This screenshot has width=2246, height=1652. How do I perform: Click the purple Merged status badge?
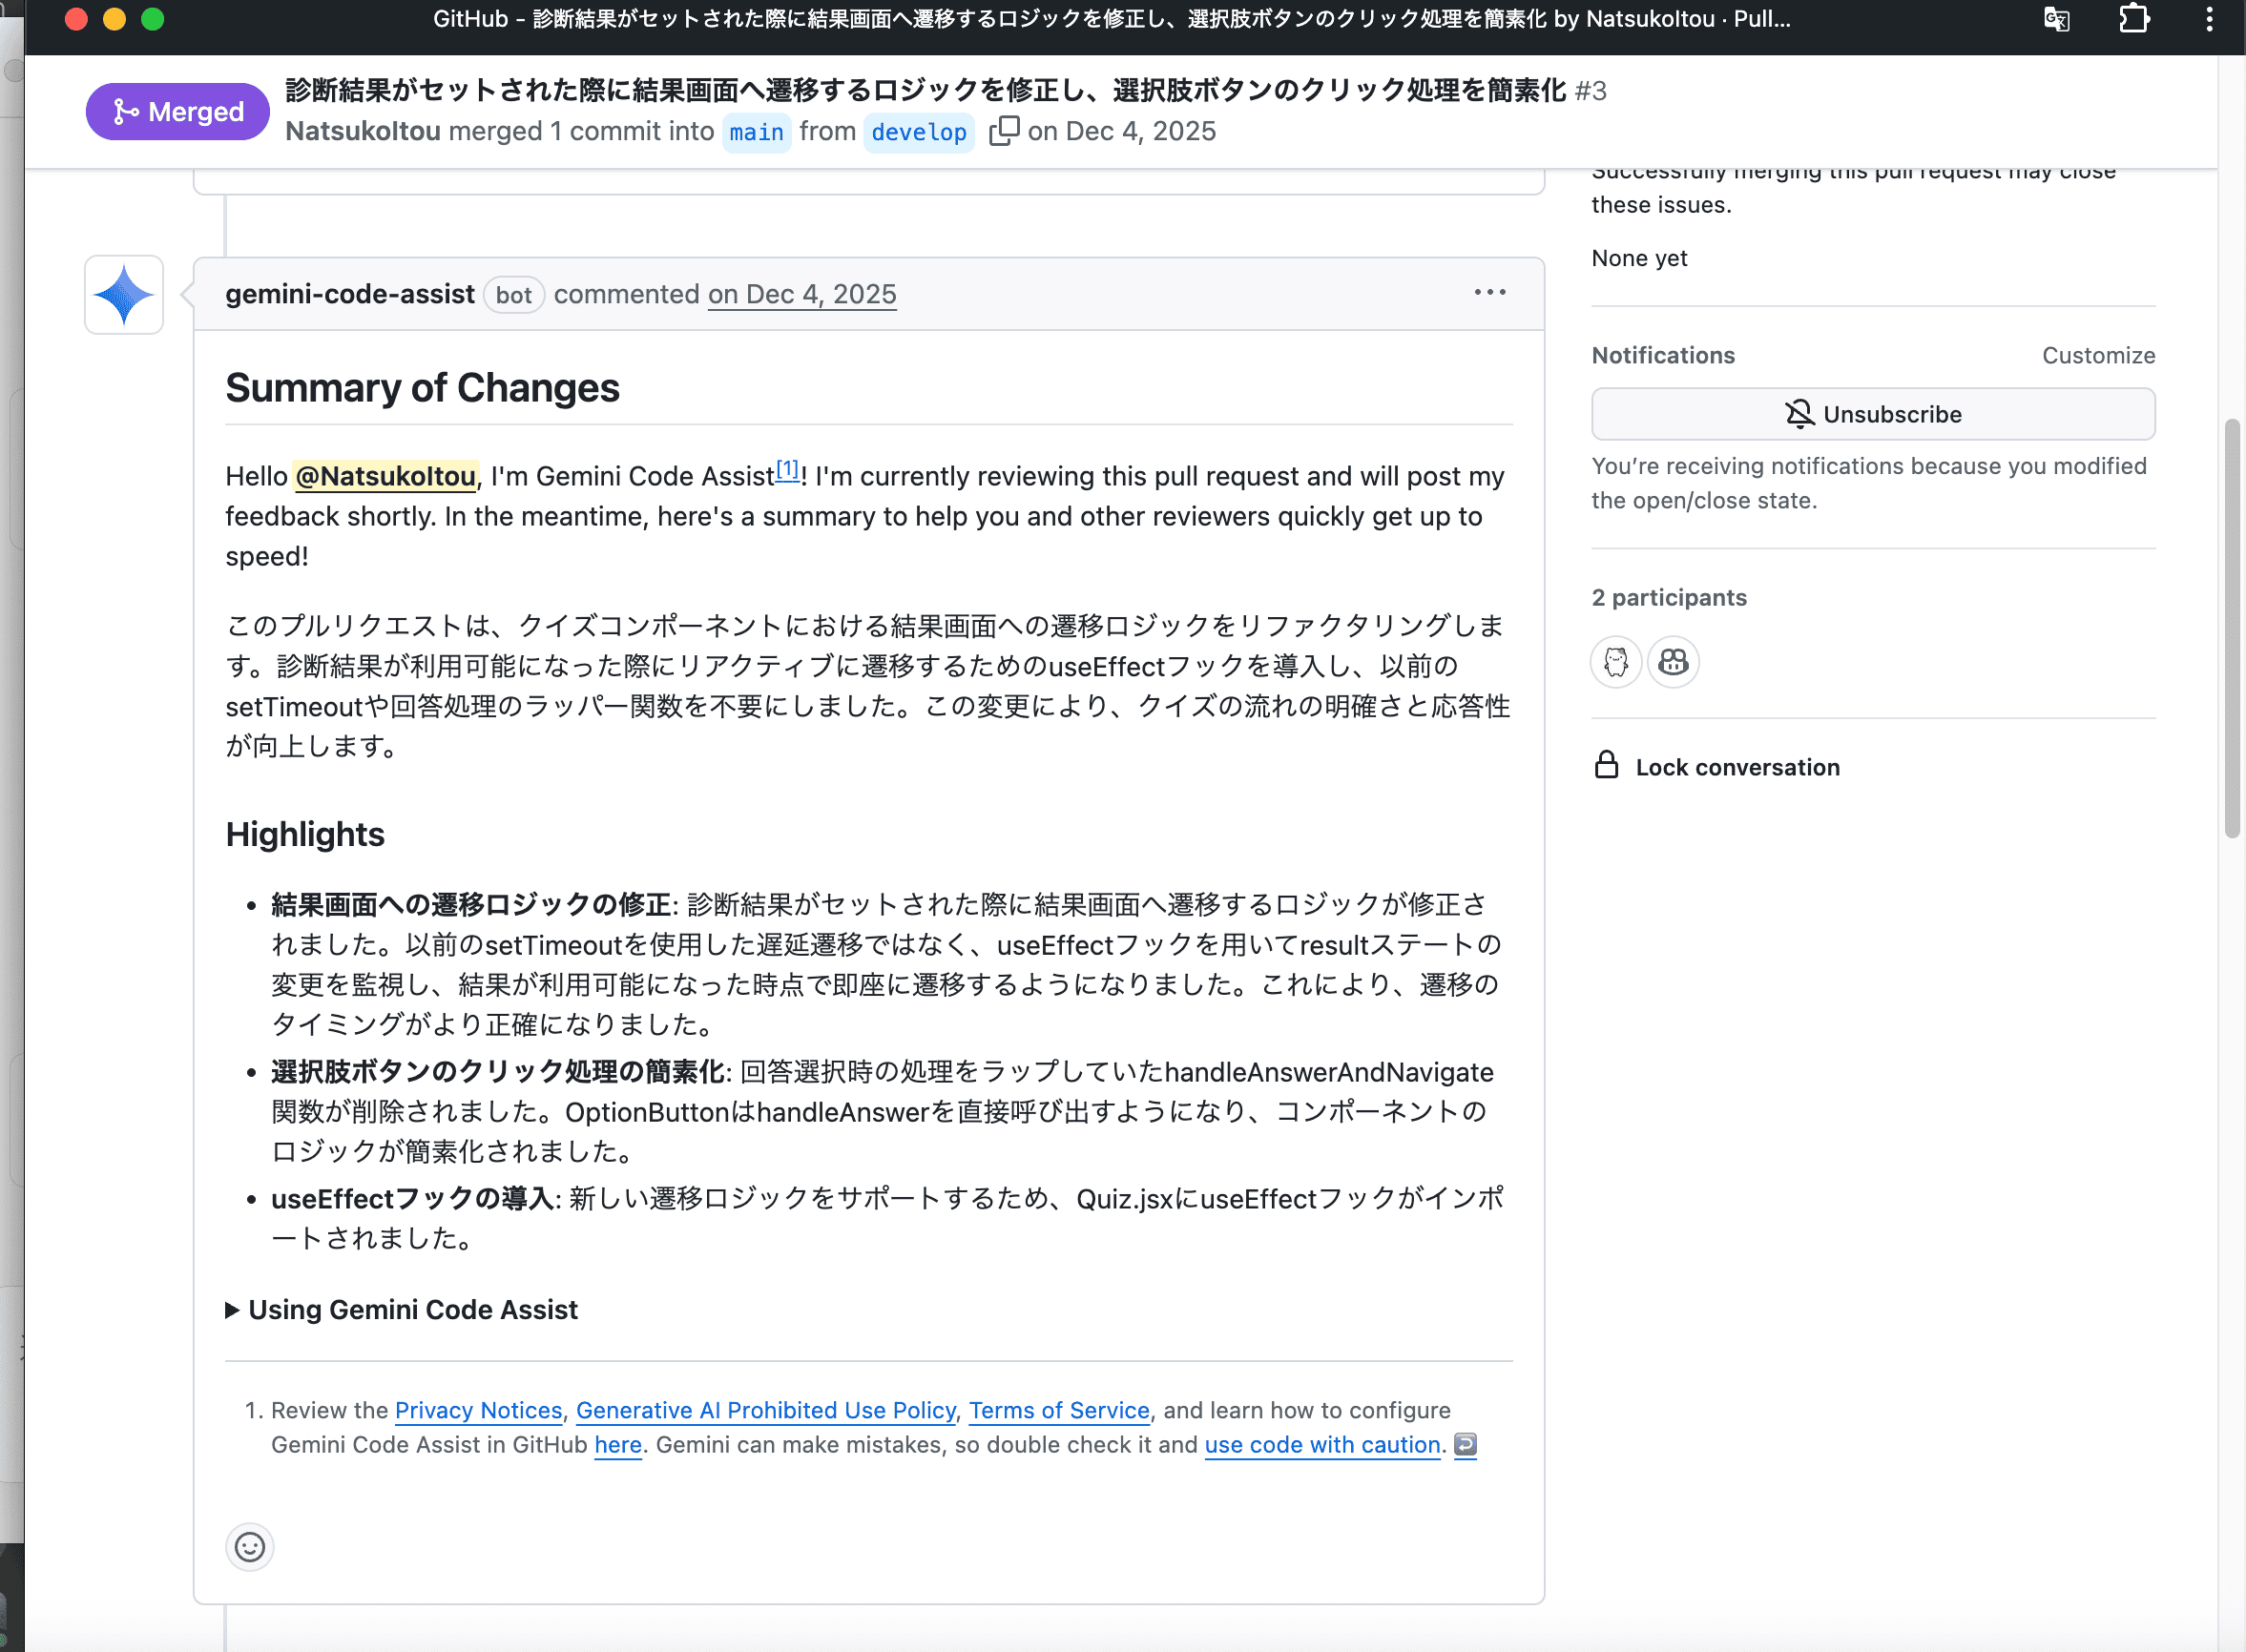pos(177,111)
